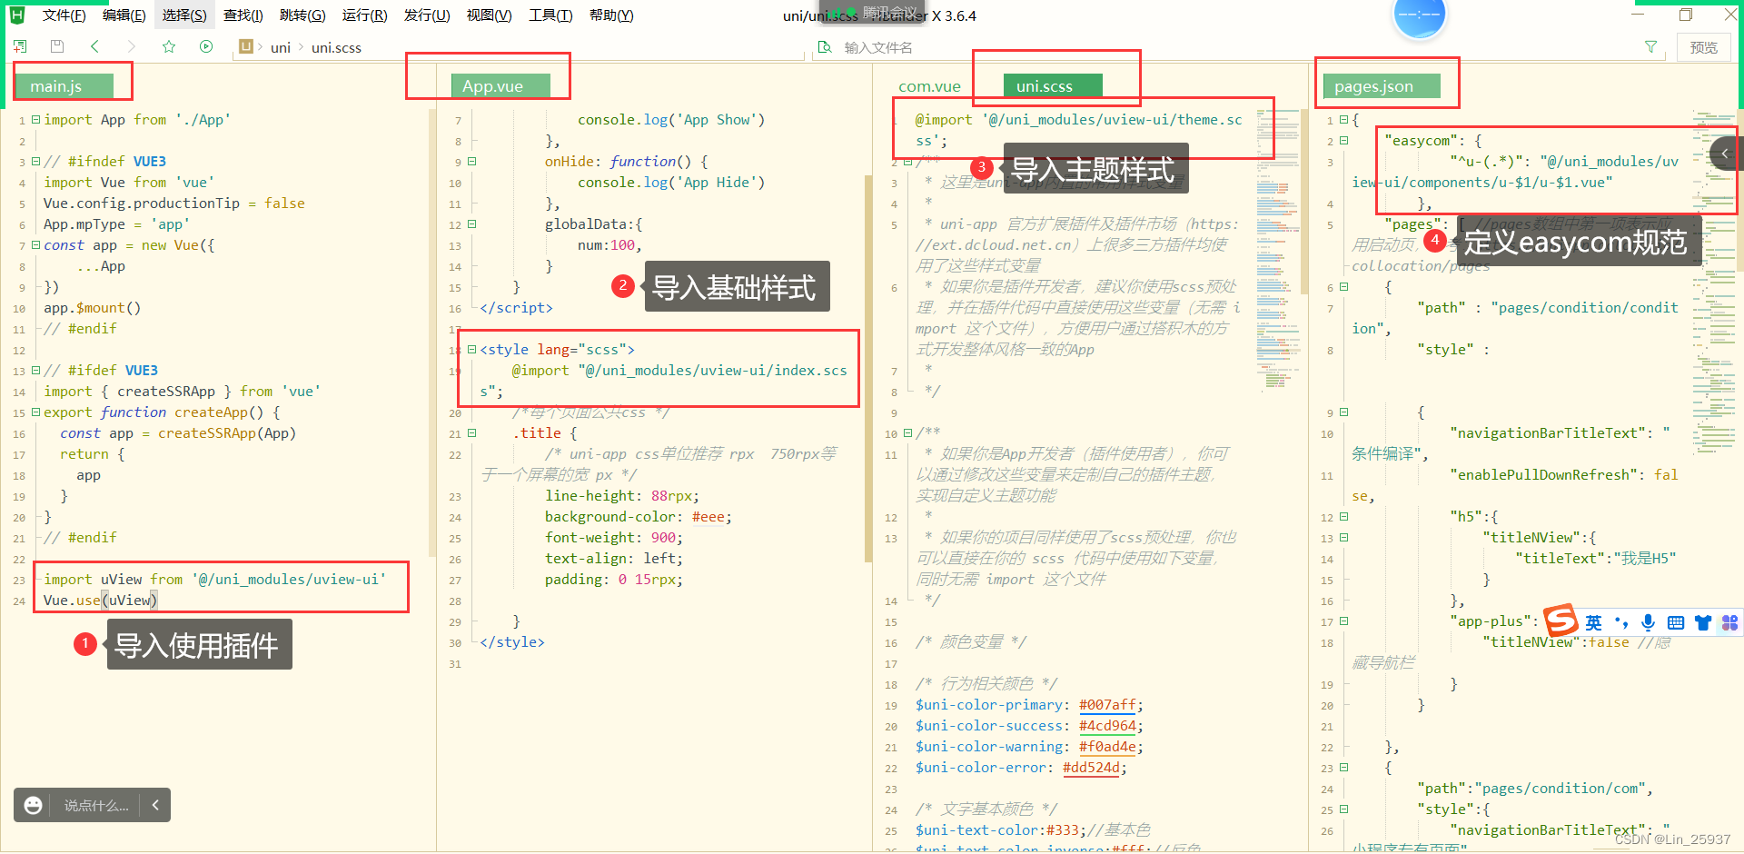Collapse h5 fold at pages.json line 12

pos(1343,516)
